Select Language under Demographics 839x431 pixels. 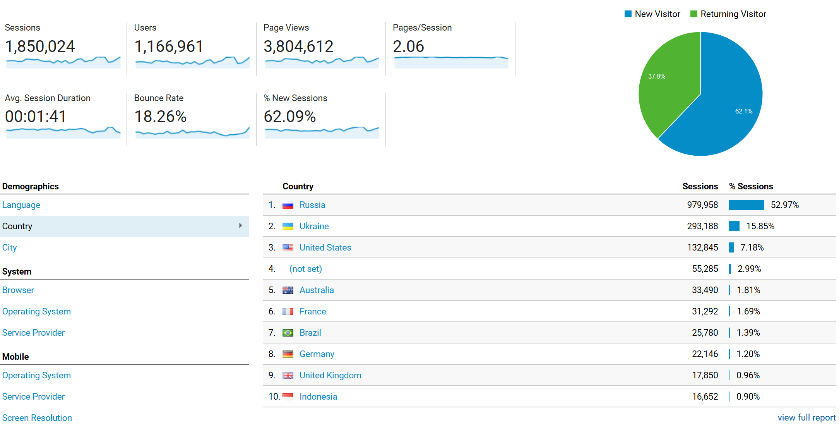click(x=21, y=205)
